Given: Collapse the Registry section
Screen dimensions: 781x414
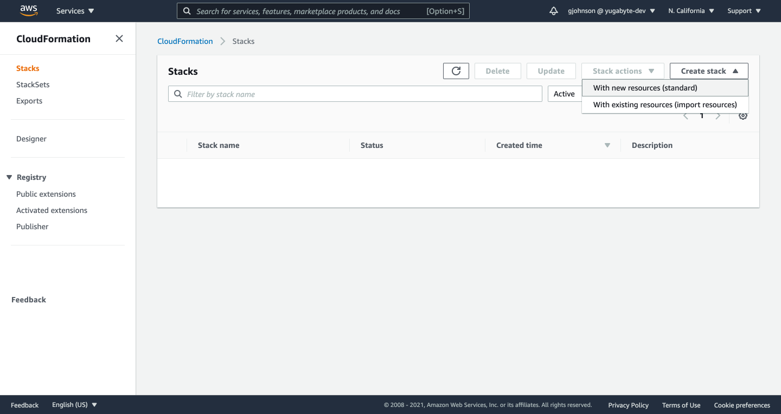Looking at the screenshot, I should 9,177.
